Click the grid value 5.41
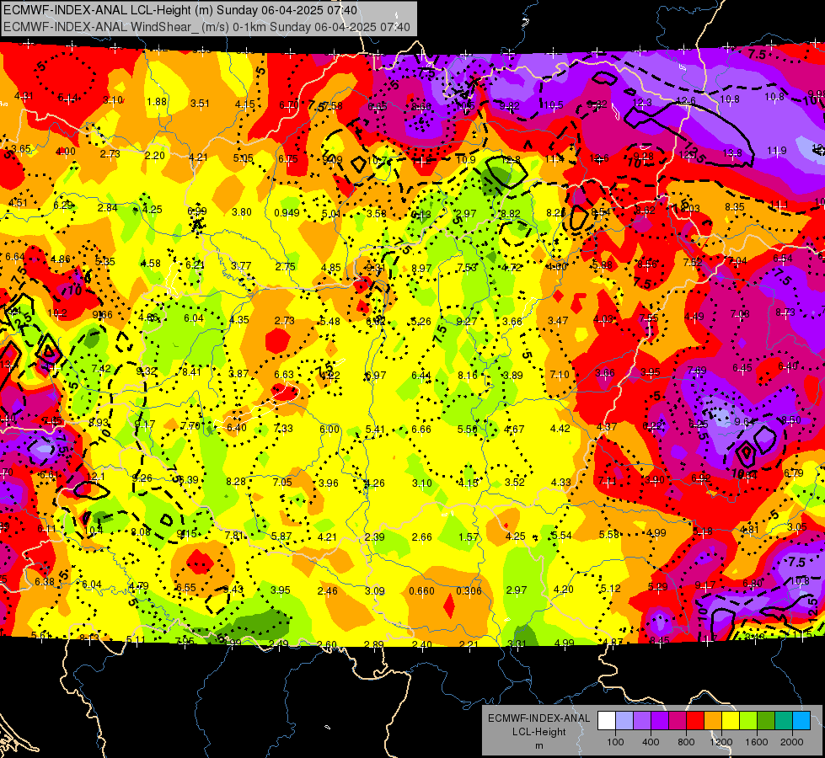The width and height of the screenshot is (825, 758). (x=375, y=430)
